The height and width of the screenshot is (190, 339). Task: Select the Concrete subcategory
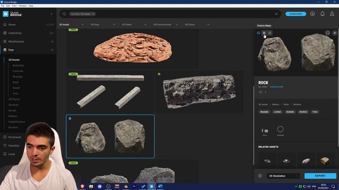(17, 71)
